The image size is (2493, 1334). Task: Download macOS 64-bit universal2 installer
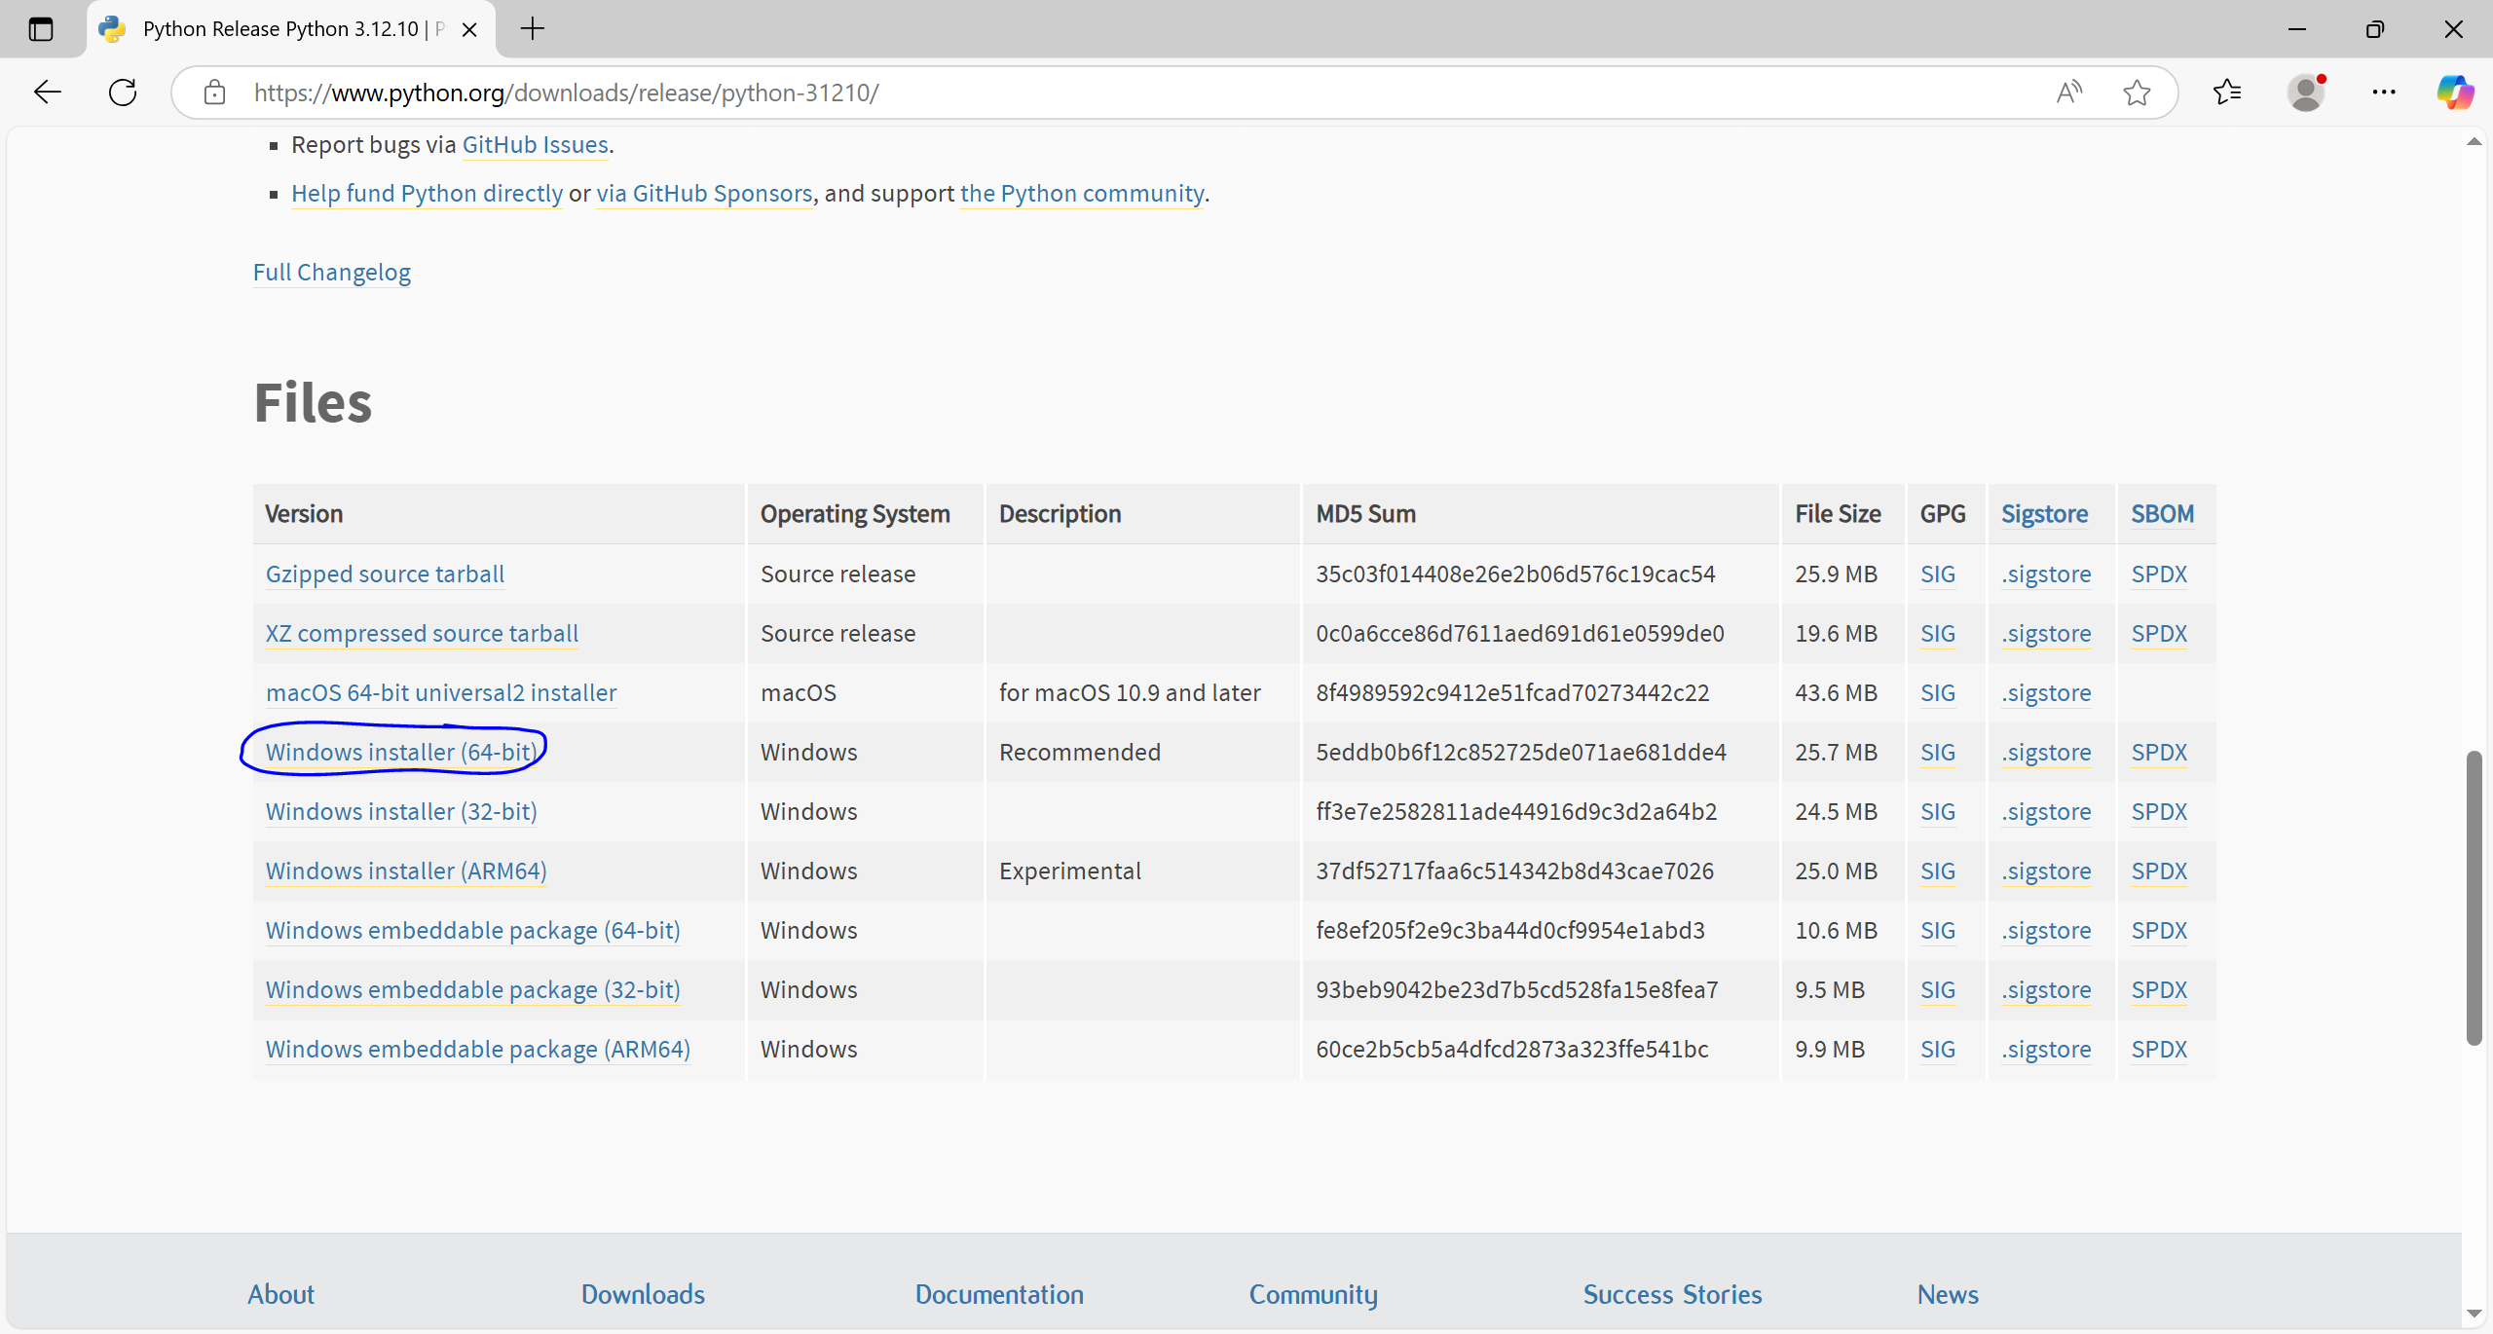pyautogui.click(x=441, y=693)
